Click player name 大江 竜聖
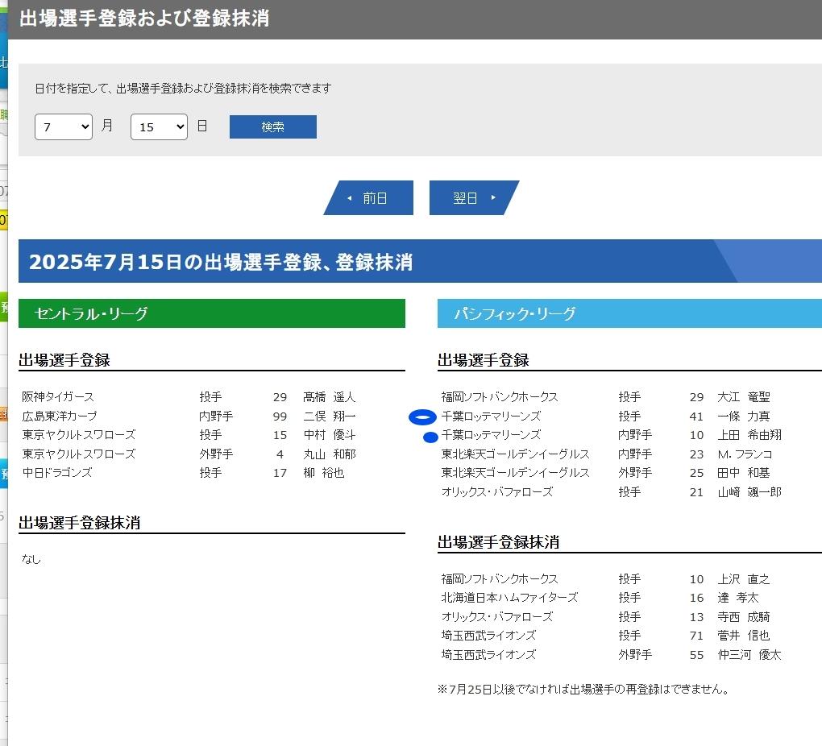Image resolution: width=822 pixels, height=746 pixels. [743, 397]
